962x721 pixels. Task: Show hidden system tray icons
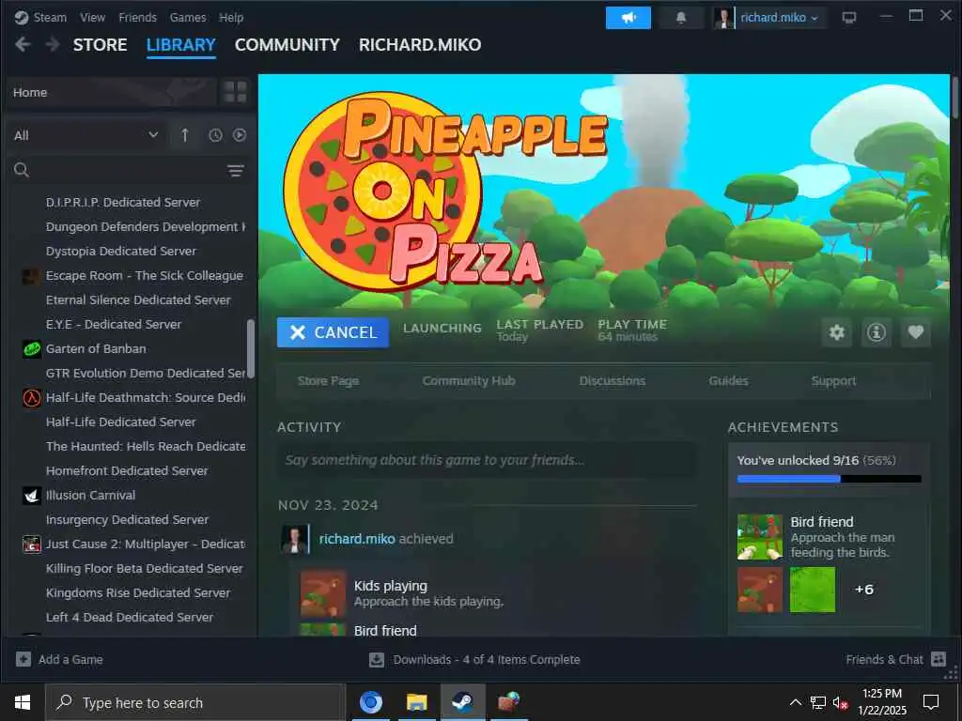(x=795, y=702)
